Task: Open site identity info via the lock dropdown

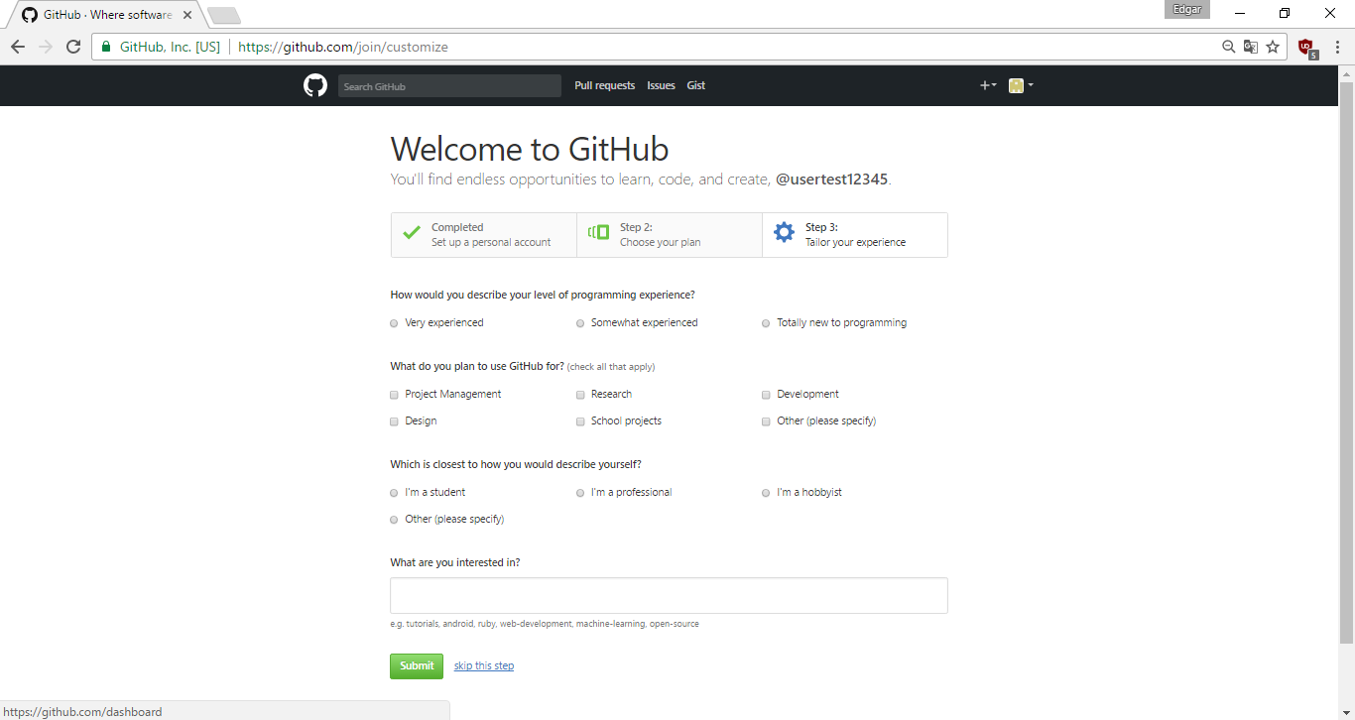Action: point(104,46)
